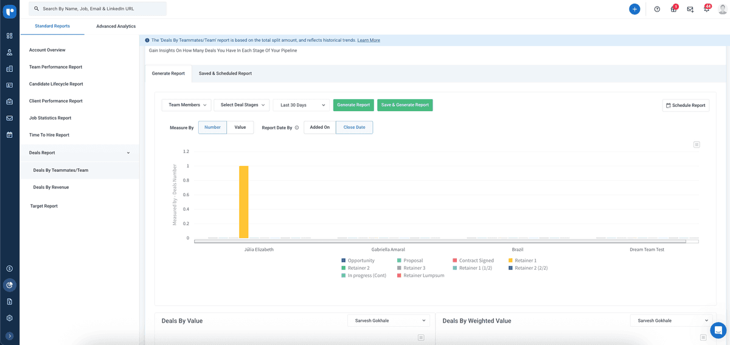Open the mailbox envelope icon in sidebar
730x345 pixels.
coord(10,118)
